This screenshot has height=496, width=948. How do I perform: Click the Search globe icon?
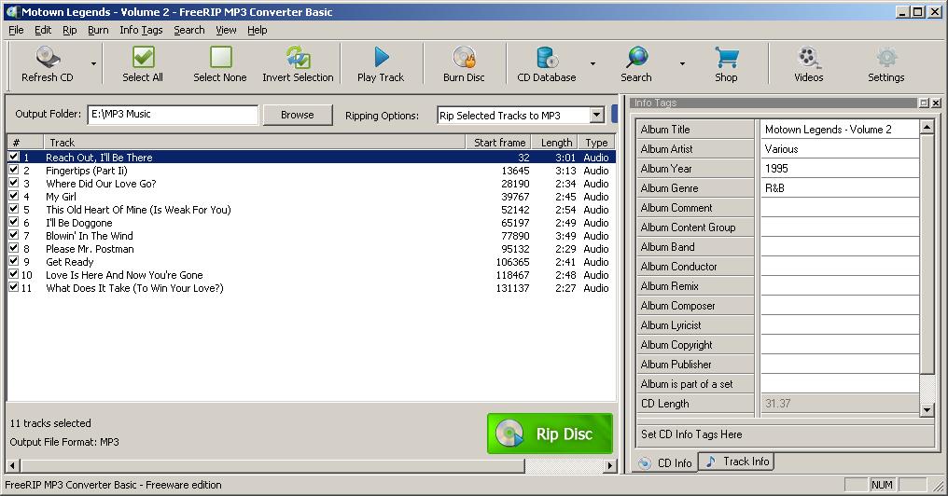[x=636, y=57]
